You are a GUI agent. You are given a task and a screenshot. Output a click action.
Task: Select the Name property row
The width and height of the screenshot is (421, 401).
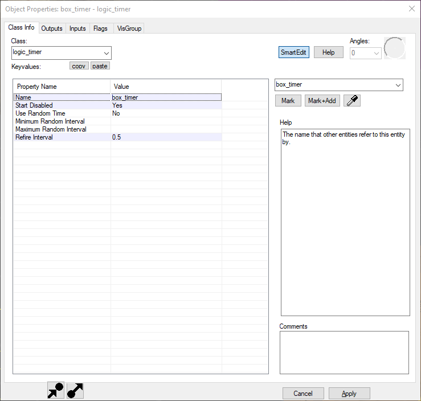point(117,97)
